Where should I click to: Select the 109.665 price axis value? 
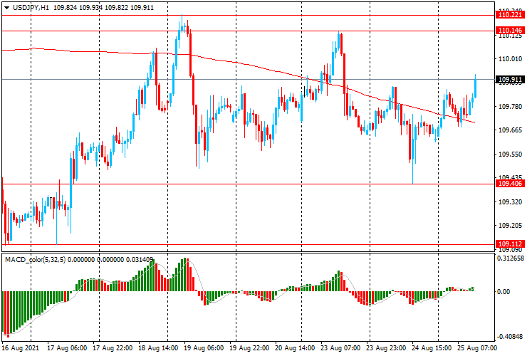pos(510,130)
